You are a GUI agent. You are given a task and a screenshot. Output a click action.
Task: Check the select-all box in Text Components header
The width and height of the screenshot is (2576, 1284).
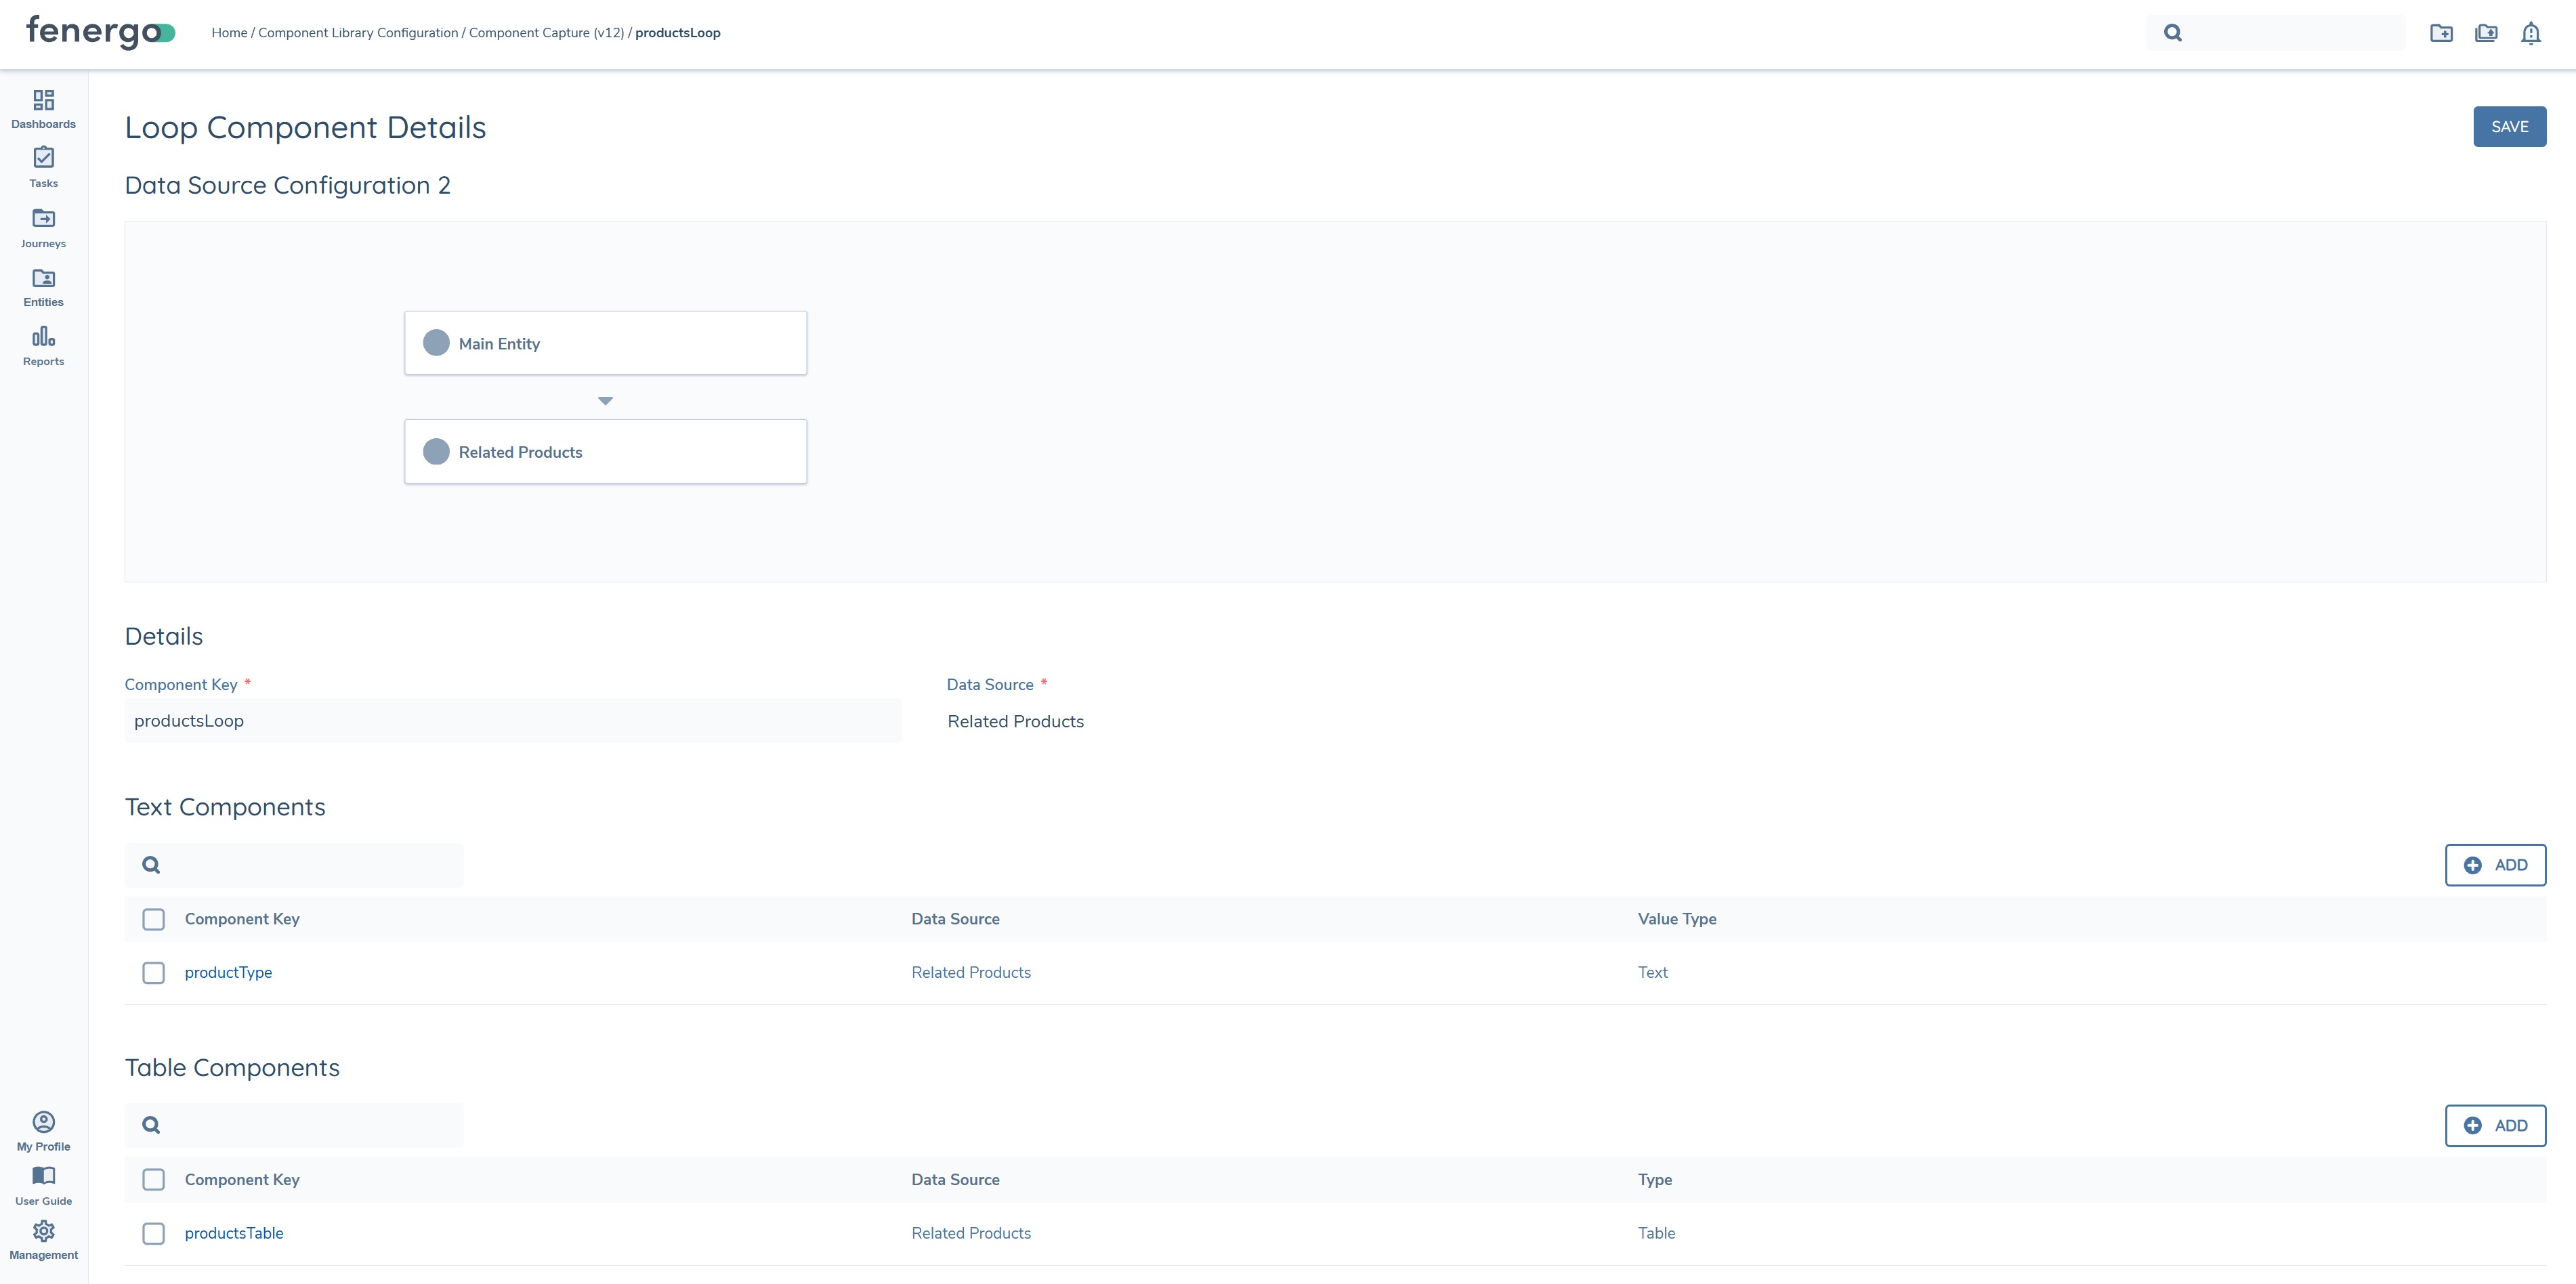153,918
